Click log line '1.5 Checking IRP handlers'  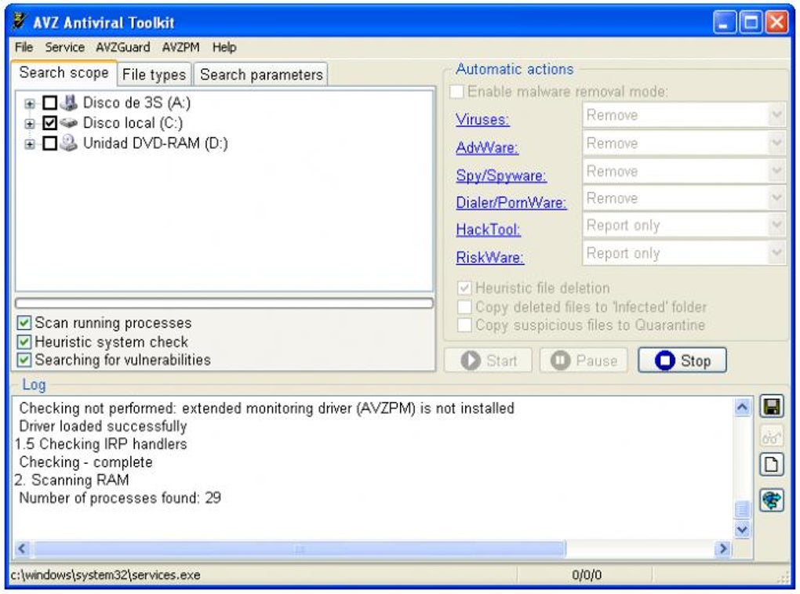coord(100,444)
